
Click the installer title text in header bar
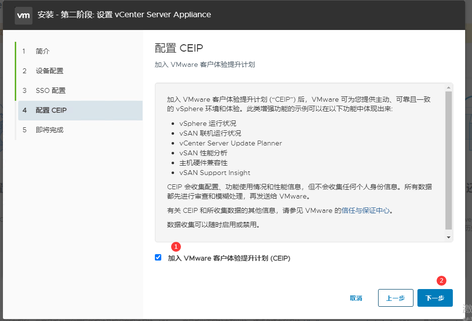coord(124,15)
